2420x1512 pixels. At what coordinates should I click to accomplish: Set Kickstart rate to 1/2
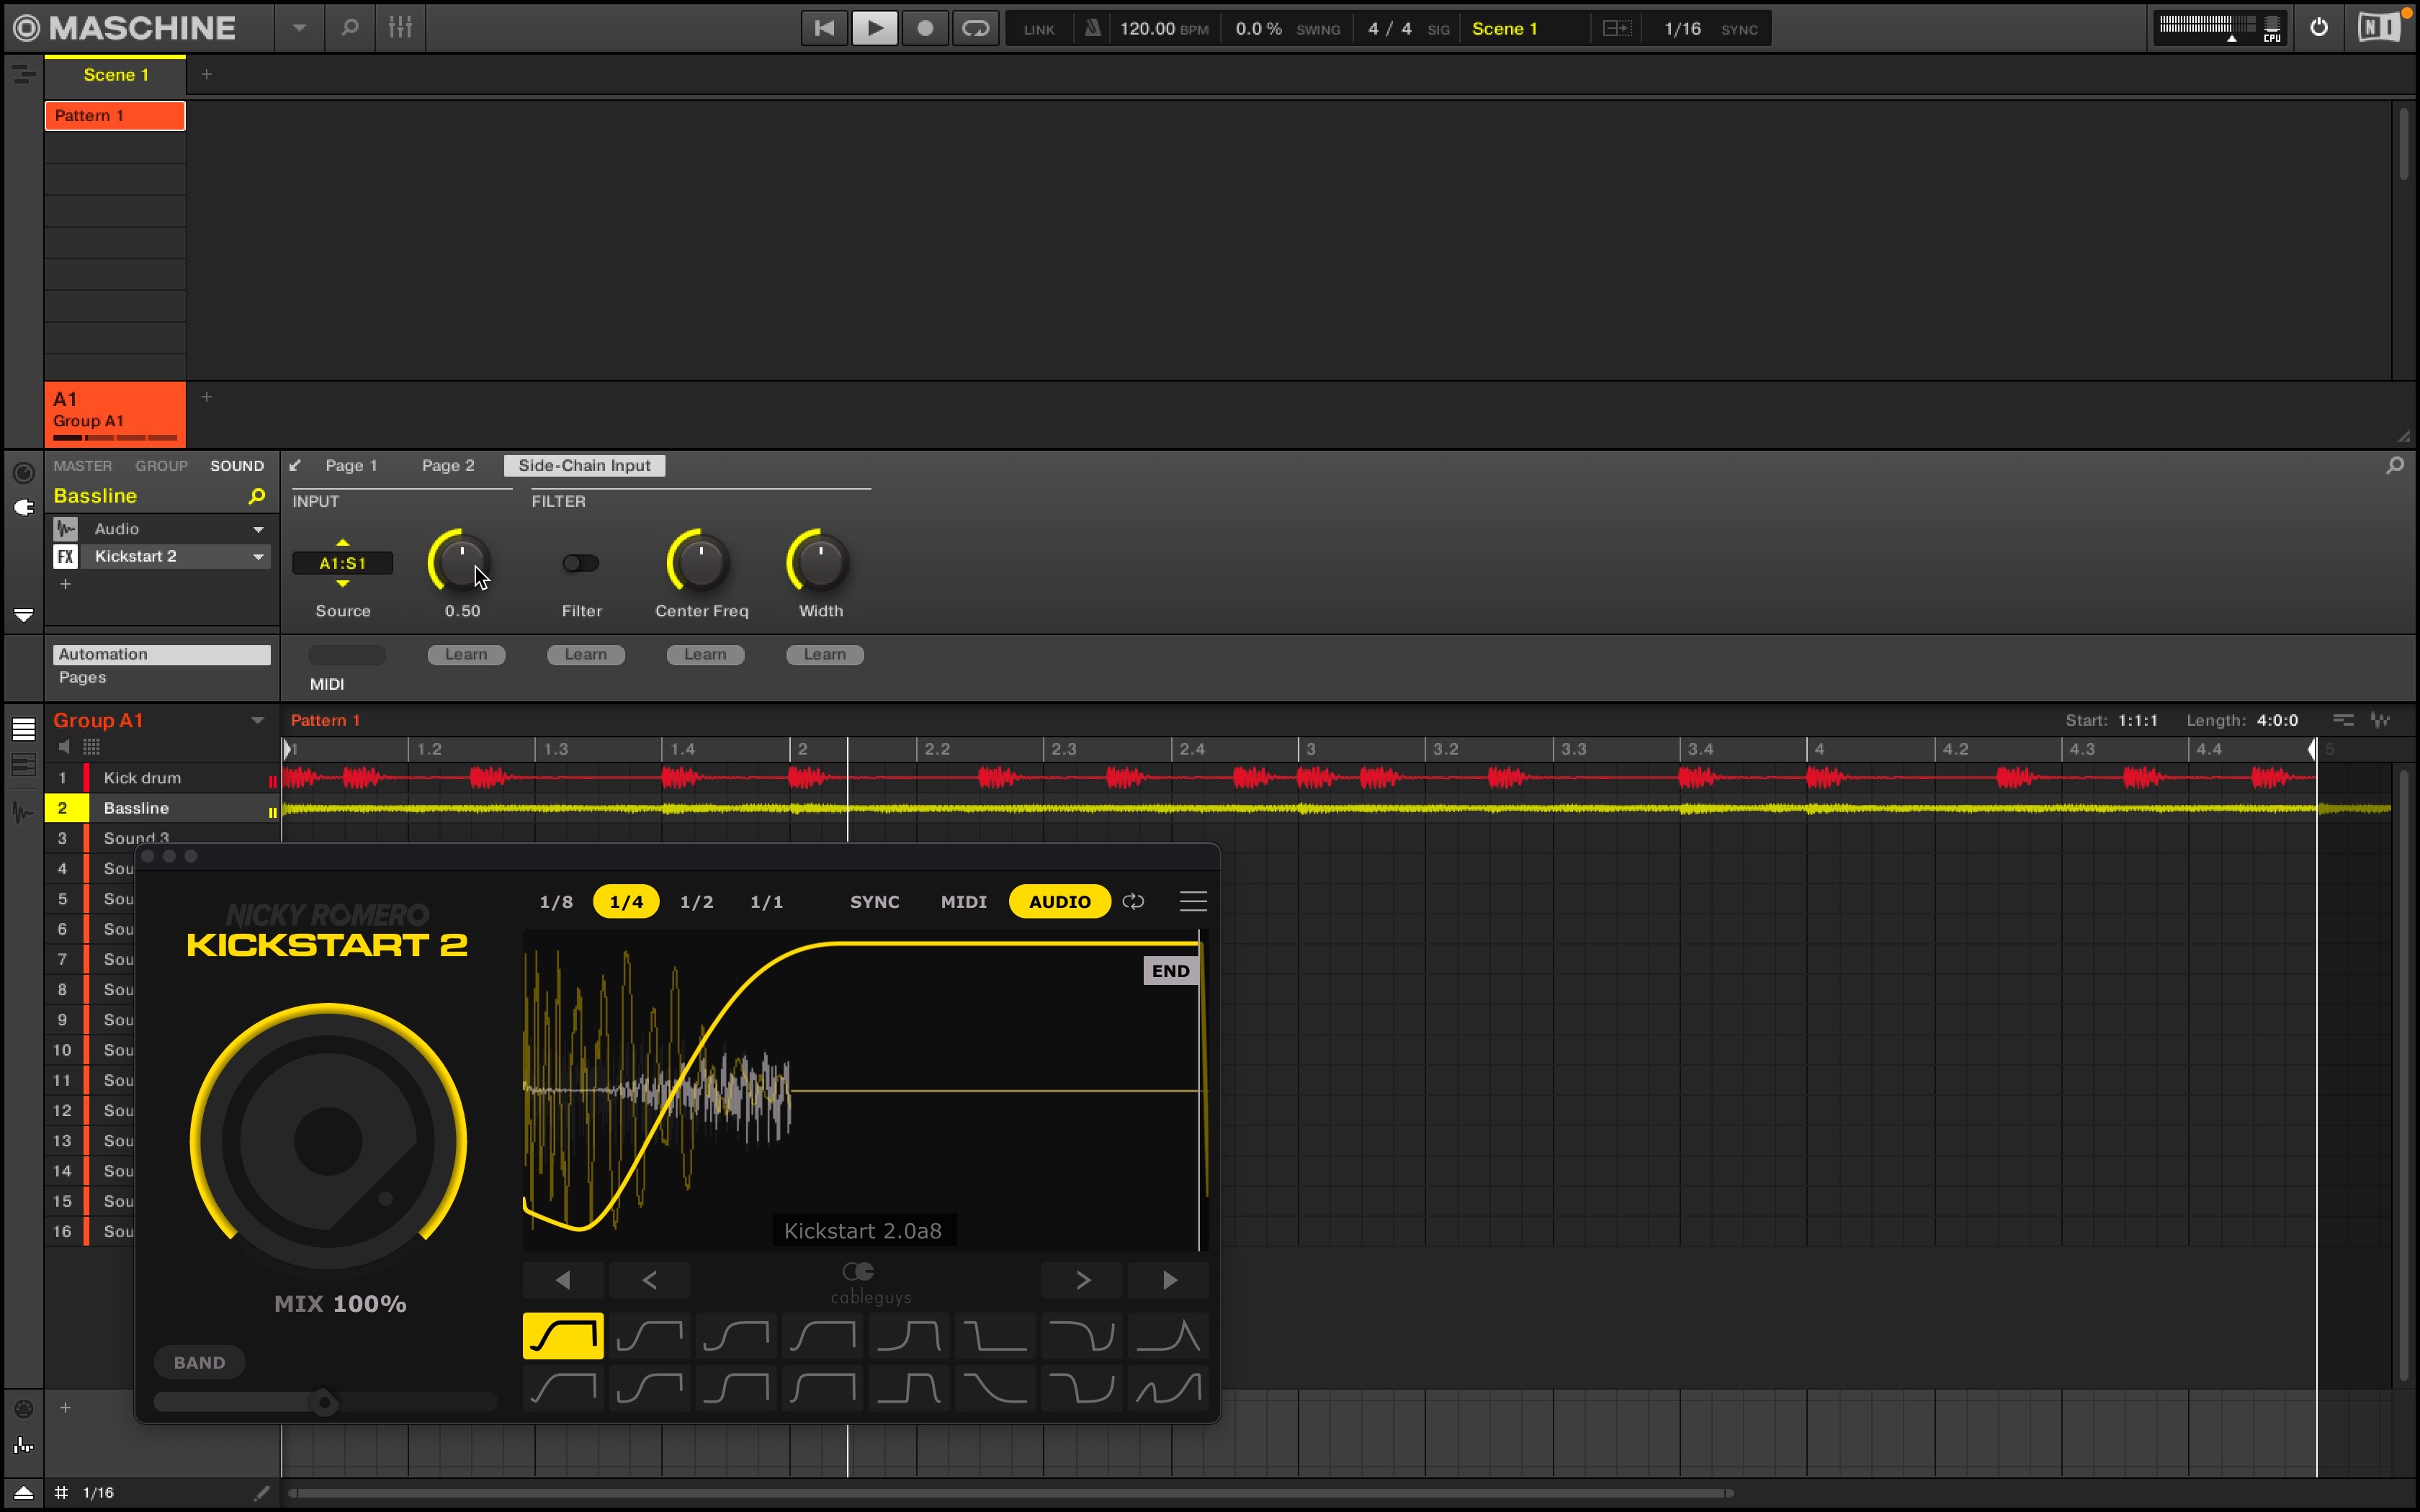pos(697,902)
